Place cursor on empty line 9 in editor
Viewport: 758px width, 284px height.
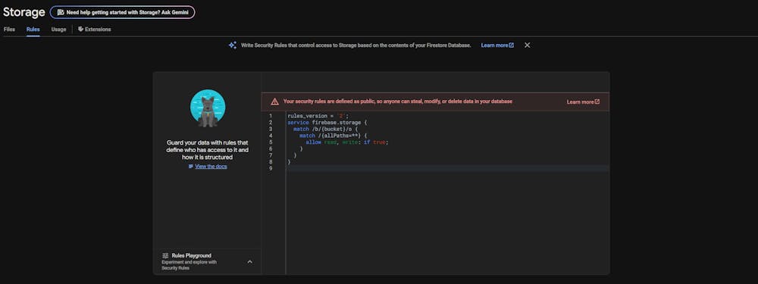pyautogui.click(x=448, y=169)
